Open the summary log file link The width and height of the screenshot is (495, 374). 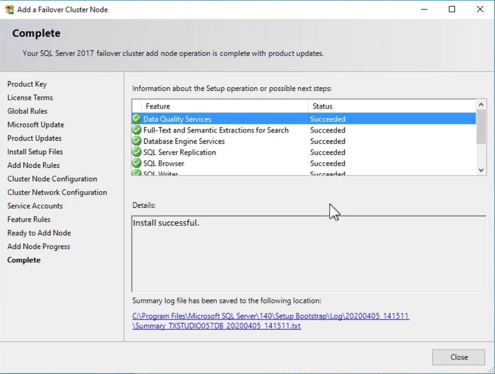pos(270,320)
